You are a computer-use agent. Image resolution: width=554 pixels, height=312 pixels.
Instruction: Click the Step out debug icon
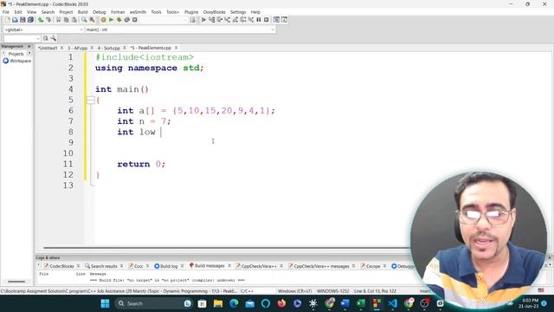tap(235, 20)
